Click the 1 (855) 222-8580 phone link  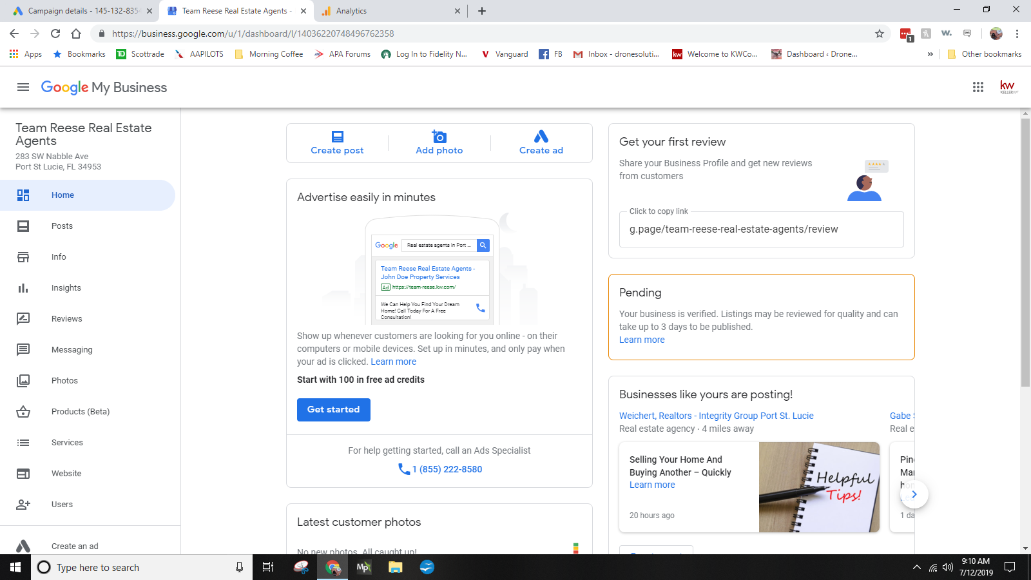[x=447, y=469]
